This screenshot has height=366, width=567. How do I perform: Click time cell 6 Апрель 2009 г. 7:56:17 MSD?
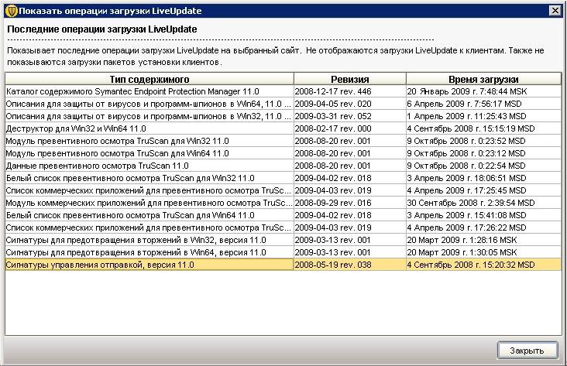484,104
